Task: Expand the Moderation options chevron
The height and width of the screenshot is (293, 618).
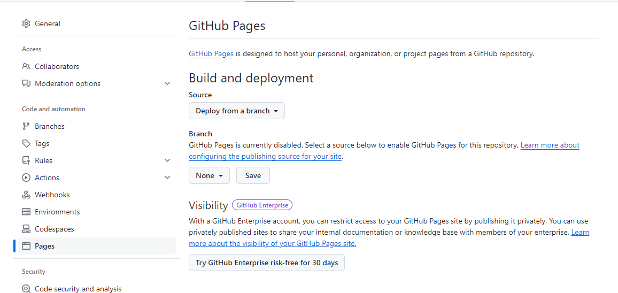Action: click(x=167, y=83)
